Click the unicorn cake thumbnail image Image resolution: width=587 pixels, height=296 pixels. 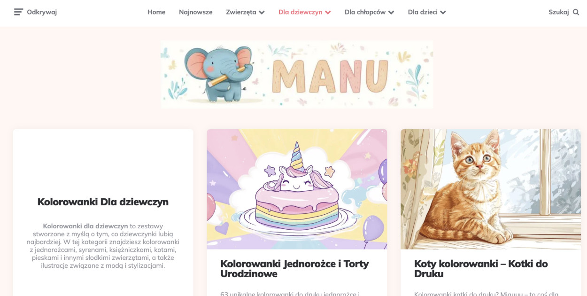coord(297,189)
